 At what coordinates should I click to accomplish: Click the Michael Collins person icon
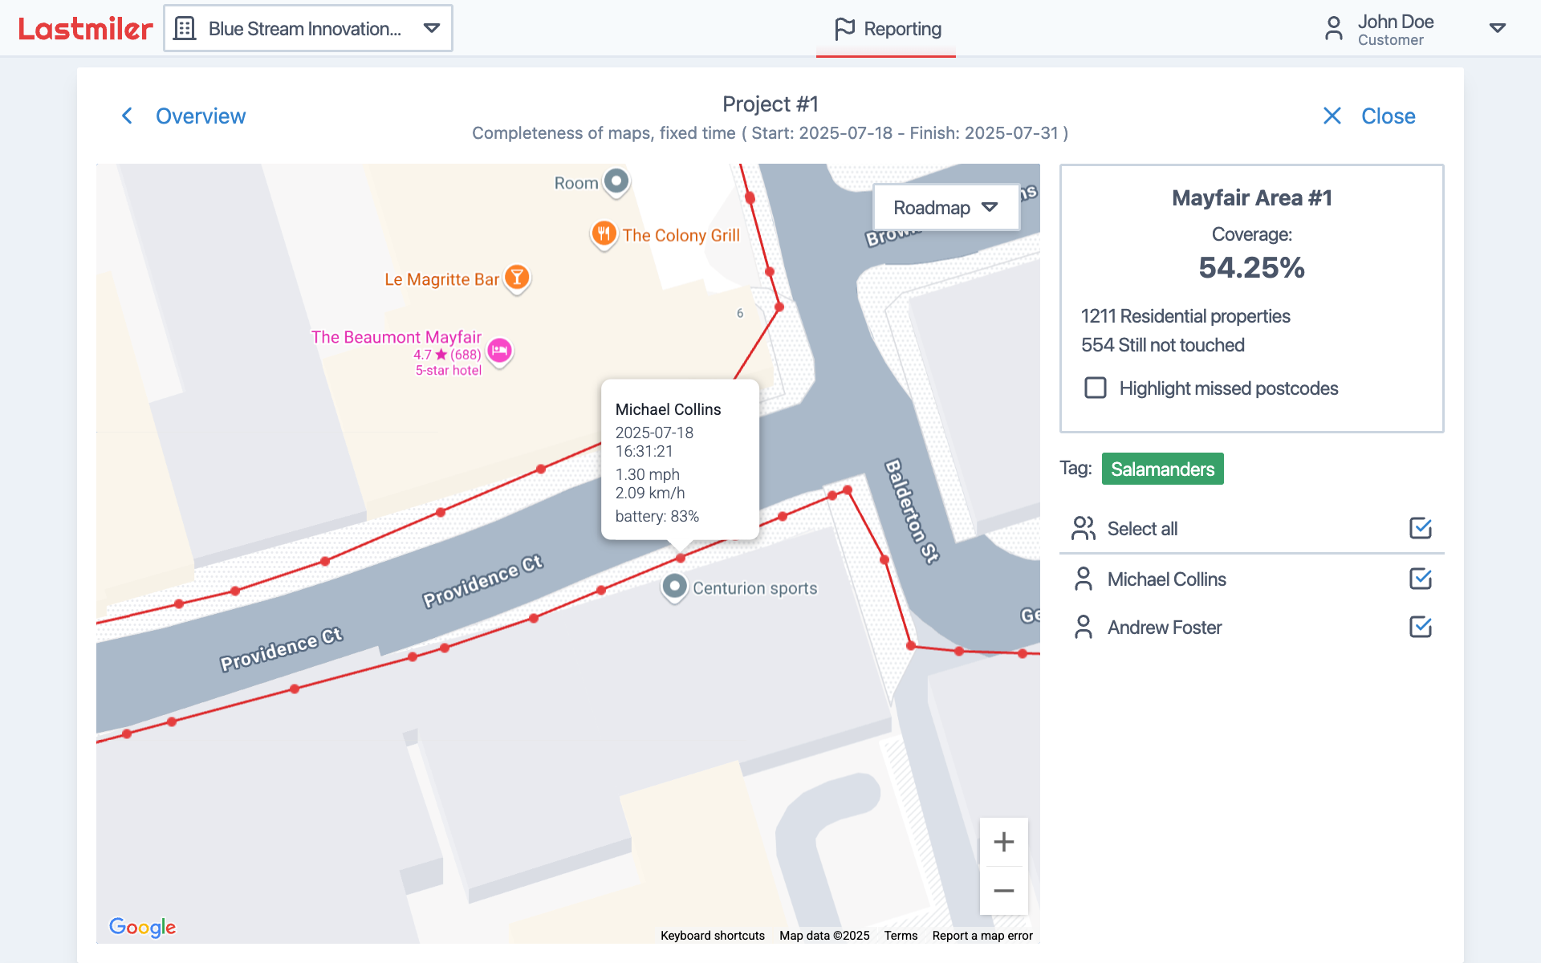(x=1084, y=579)
